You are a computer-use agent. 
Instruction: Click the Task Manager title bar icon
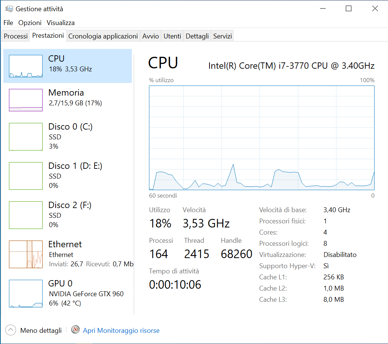9,9
